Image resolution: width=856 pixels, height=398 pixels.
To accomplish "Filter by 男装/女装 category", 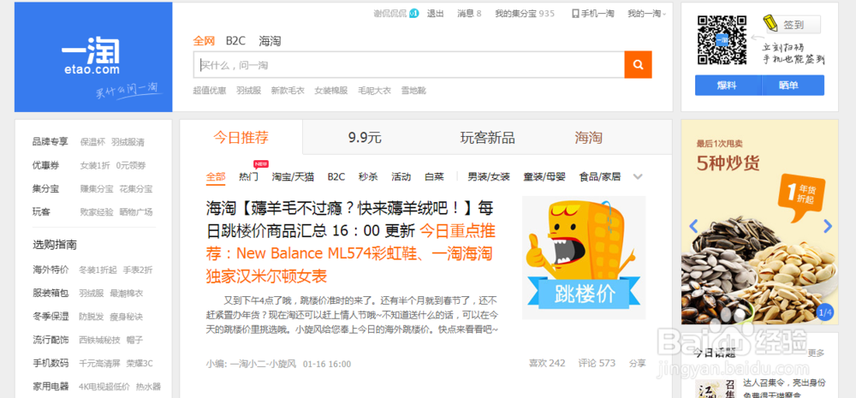I will tap(489, 177).
